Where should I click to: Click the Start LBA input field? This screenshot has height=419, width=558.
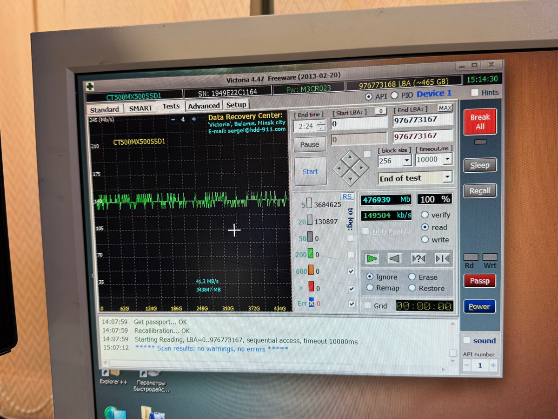[x=359, y=124]
